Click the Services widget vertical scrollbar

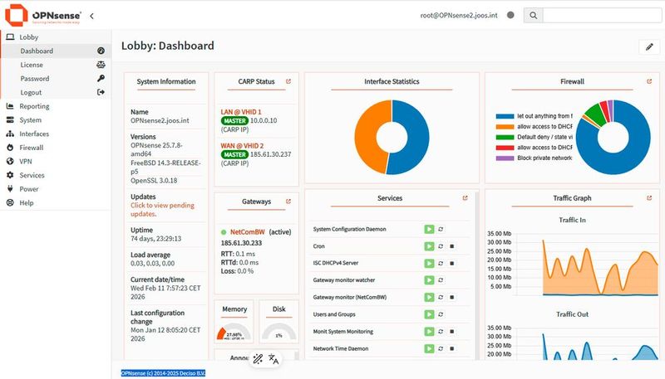tap(476, 275)
